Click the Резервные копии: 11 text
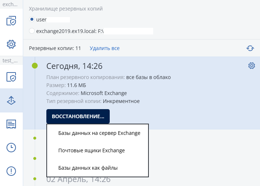The width and height of the screenshot is (260, 186). pyautogui.click(x=55, y=48)
